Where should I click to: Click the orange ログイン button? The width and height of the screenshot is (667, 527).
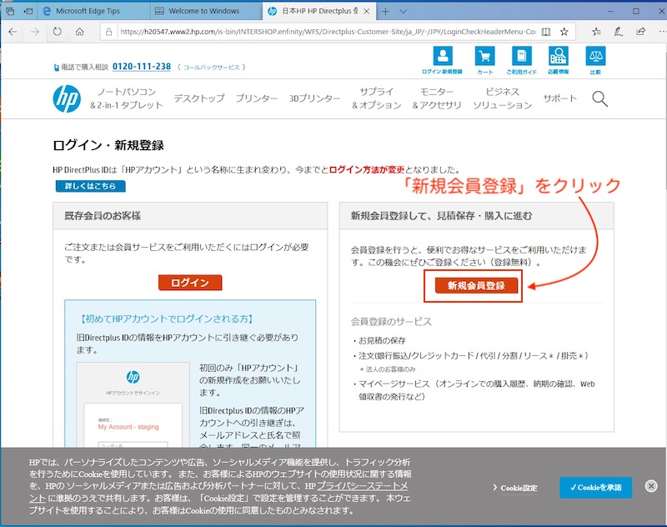click(190, 283)
